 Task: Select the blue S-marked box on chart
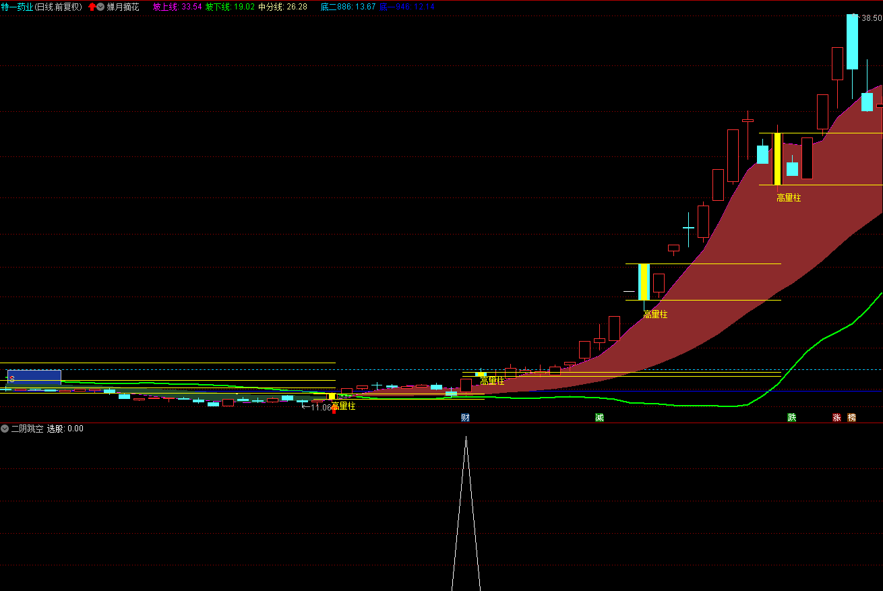tap(34, 377)
